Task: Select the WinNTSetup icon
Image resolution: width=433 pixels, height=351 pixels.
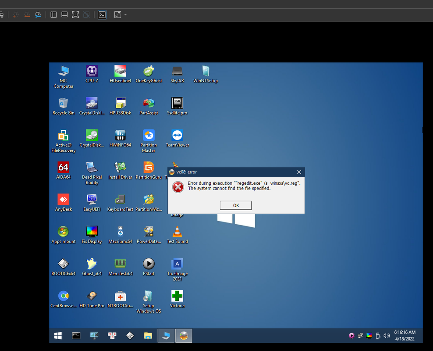Action: tap(205, 74)
